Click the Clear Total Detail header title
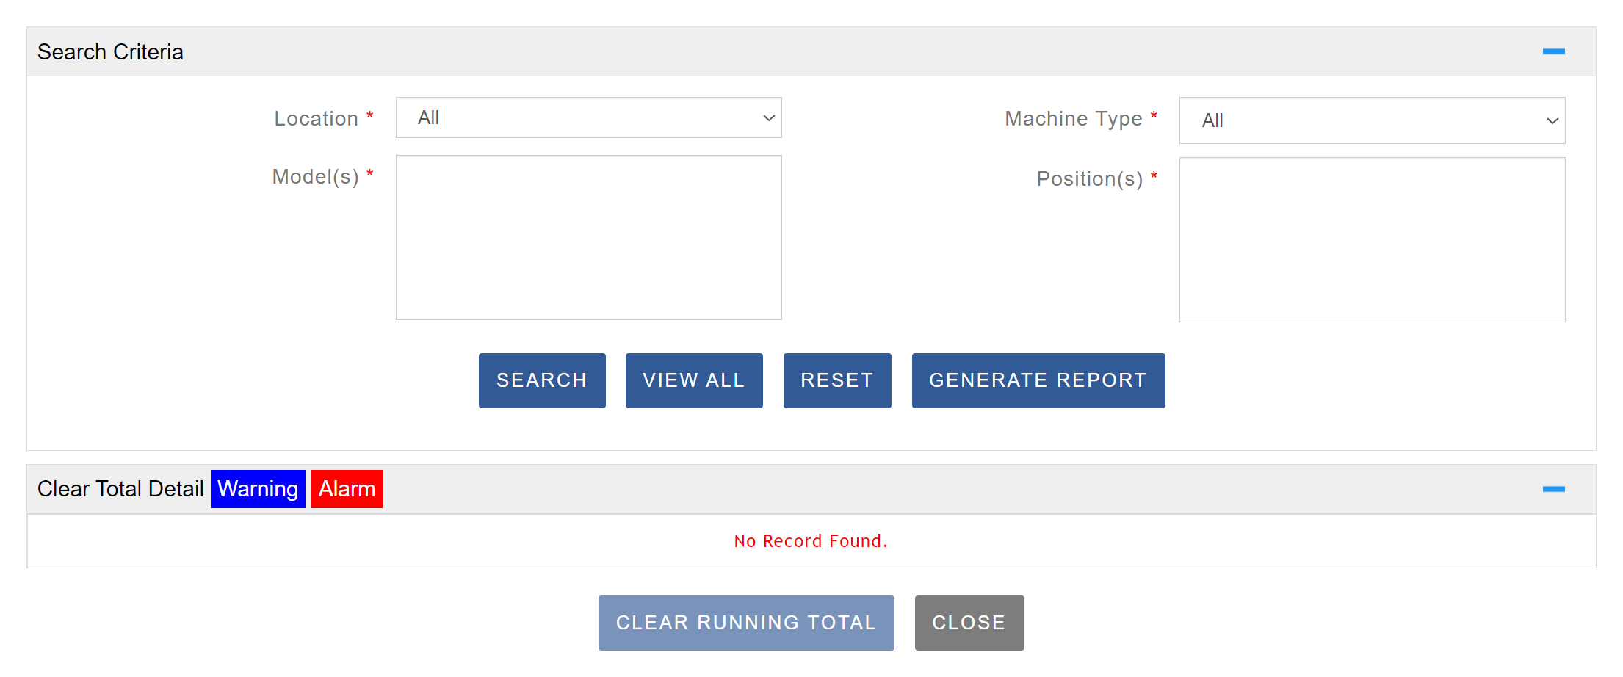Image resolution: width=1623 pixels, height=677 pixels. pos(120,489)
